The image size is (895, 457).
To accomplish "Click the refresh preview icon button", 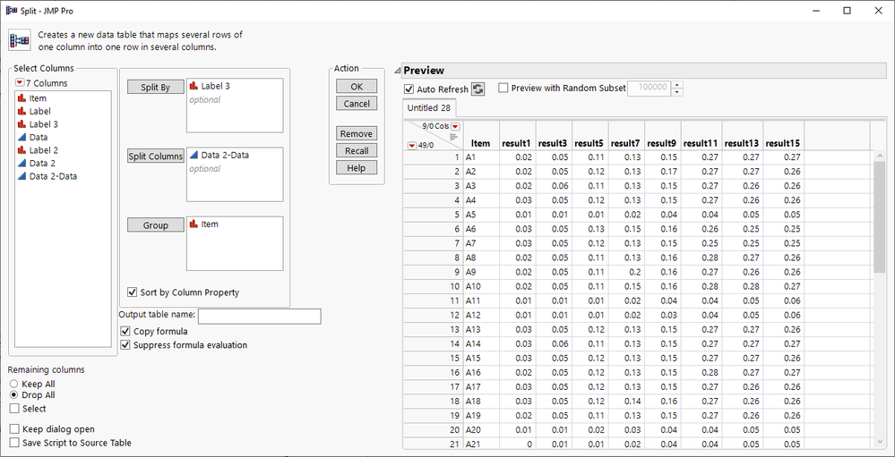I will pos(478,89).
